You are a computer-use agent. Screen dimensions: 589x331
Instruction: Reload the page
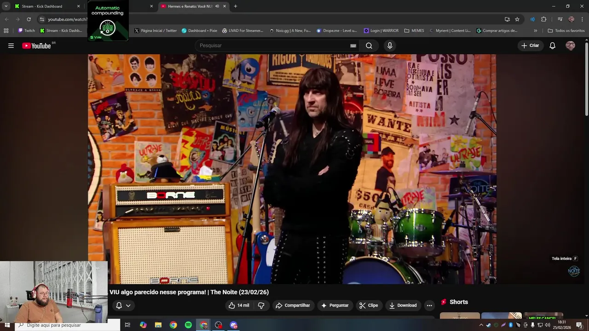[x=29, y=19]
